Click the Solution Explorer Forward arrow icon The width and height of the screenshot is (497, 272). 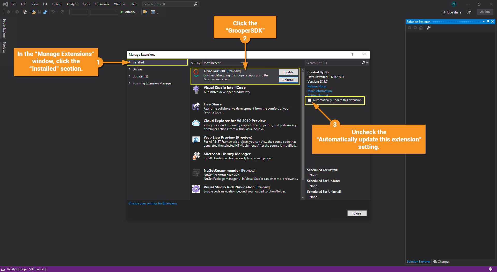[415, 28]
